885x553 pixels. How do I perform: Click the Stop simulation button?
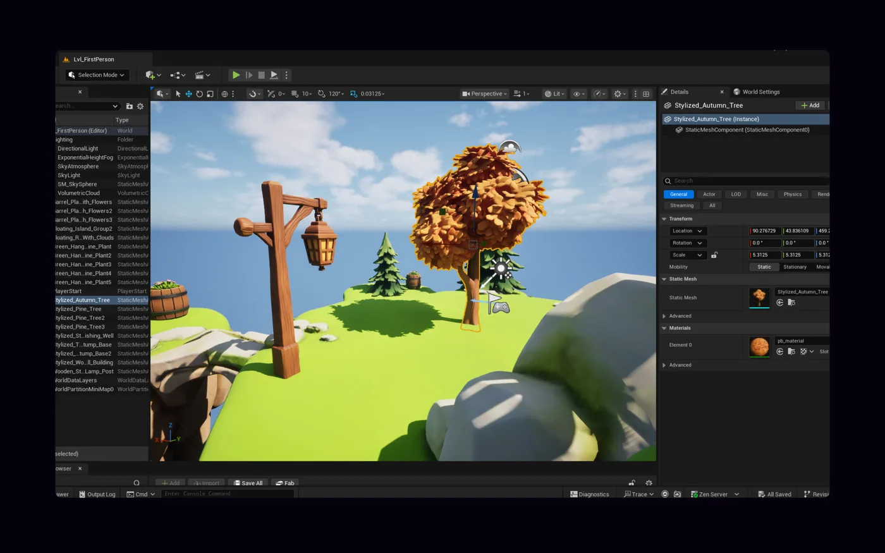(x=261, y=75)
